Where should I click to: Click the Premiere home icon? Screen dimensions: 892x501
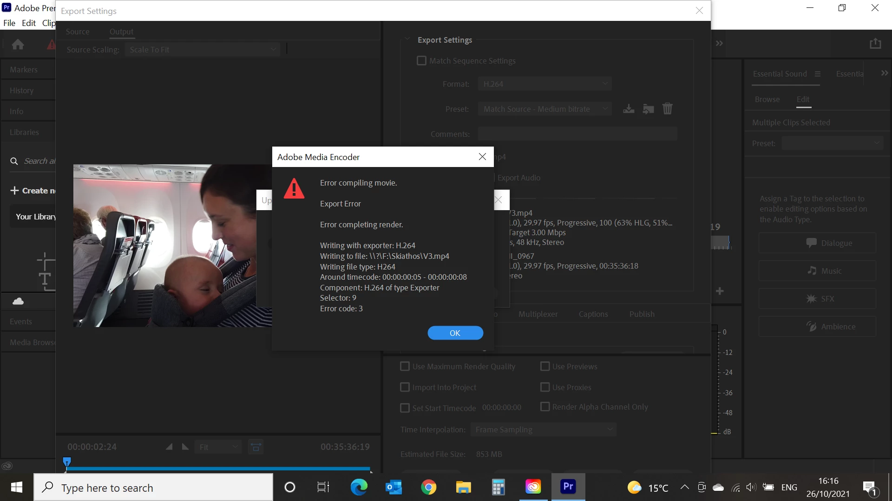pos(18,45)
